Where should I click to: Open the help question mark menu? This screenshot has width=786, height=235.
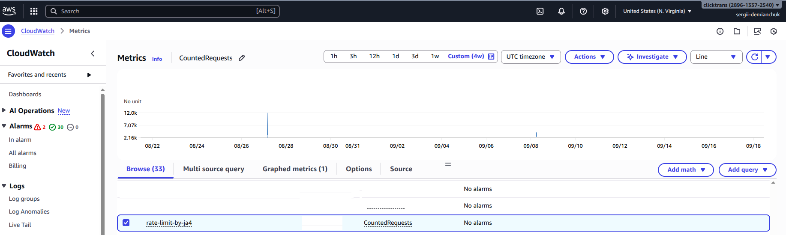(583, 11)
